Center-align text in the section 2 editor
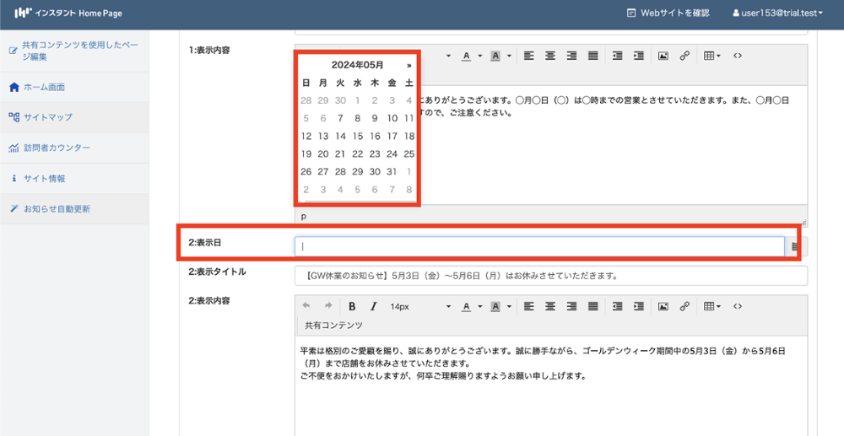This screenshot has width=844, height=436. [x=550, y=306]
